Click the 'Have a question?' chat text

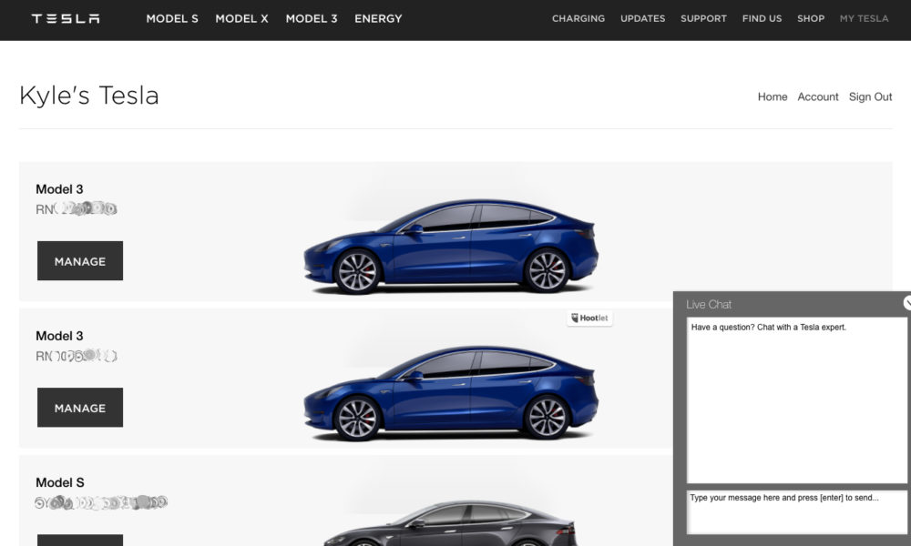(769, 328)
